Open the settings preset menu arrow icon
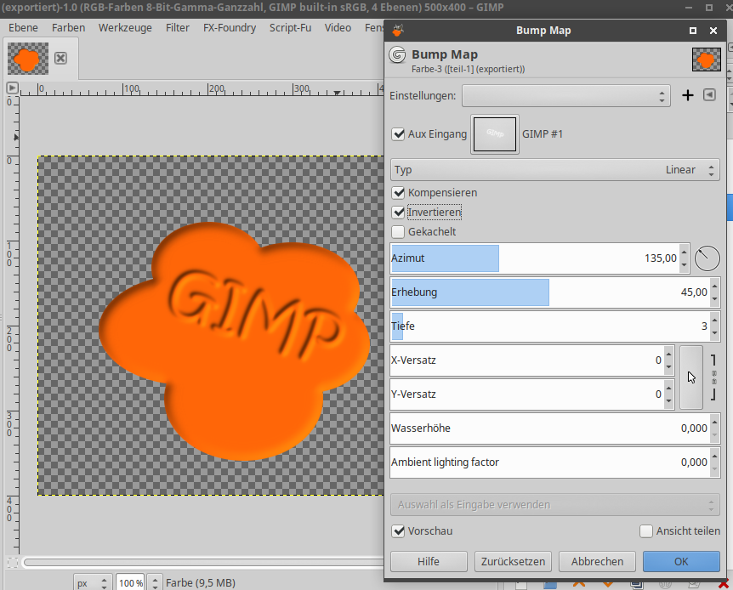 pyautogui.click(x=710, y=96)
